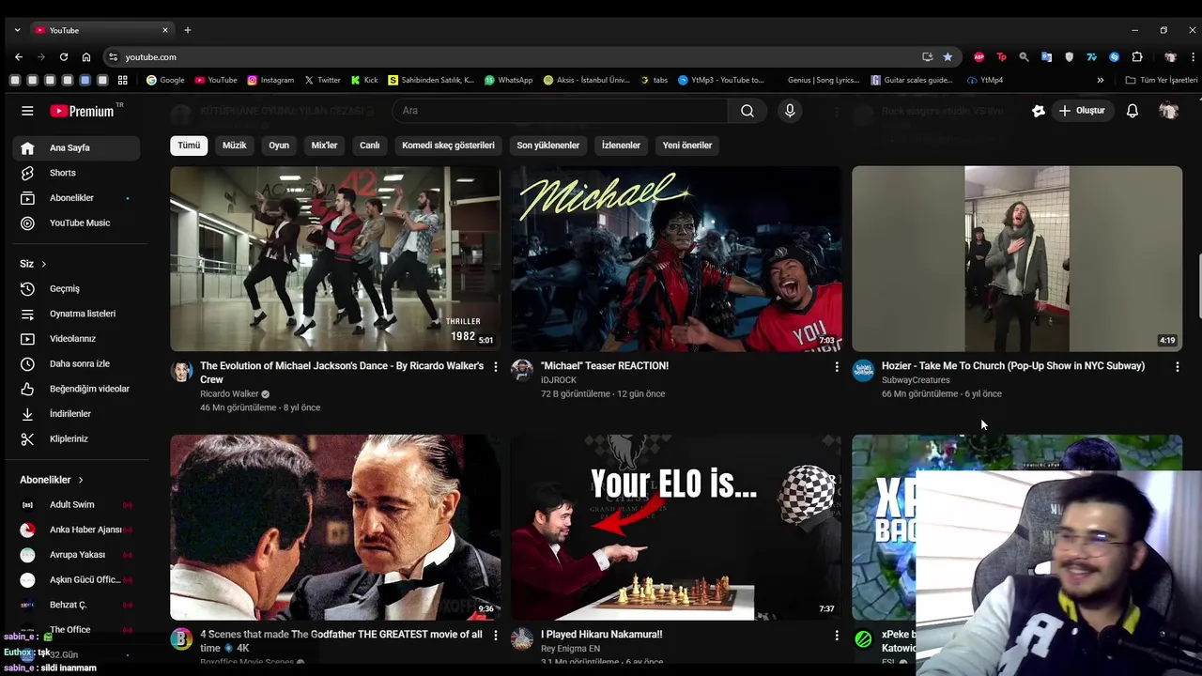Viewport: 1202px width, 676px height.
Task: Open the Kick bookmark
Action: 364,81
